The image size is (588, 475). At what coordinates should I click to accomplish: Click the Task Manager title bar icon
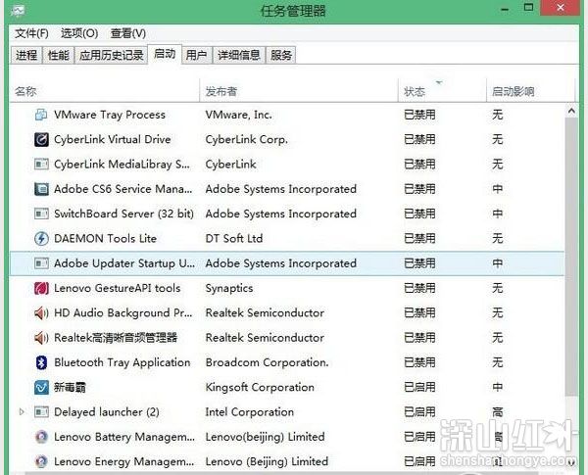(x=18, y=10)
